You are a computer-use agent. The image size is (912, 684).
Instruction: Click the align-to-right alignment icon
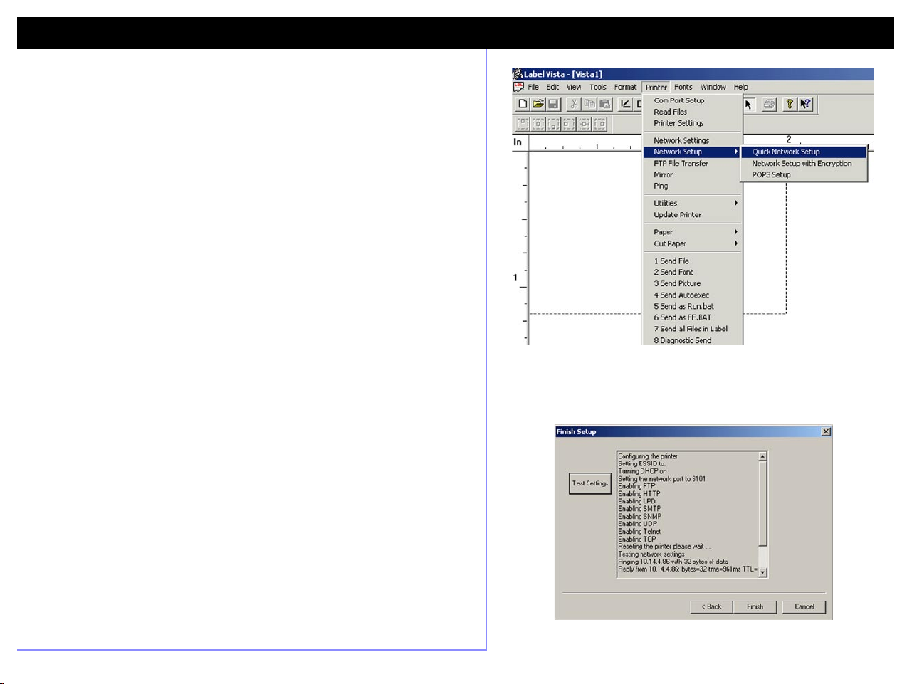(600, 124)
